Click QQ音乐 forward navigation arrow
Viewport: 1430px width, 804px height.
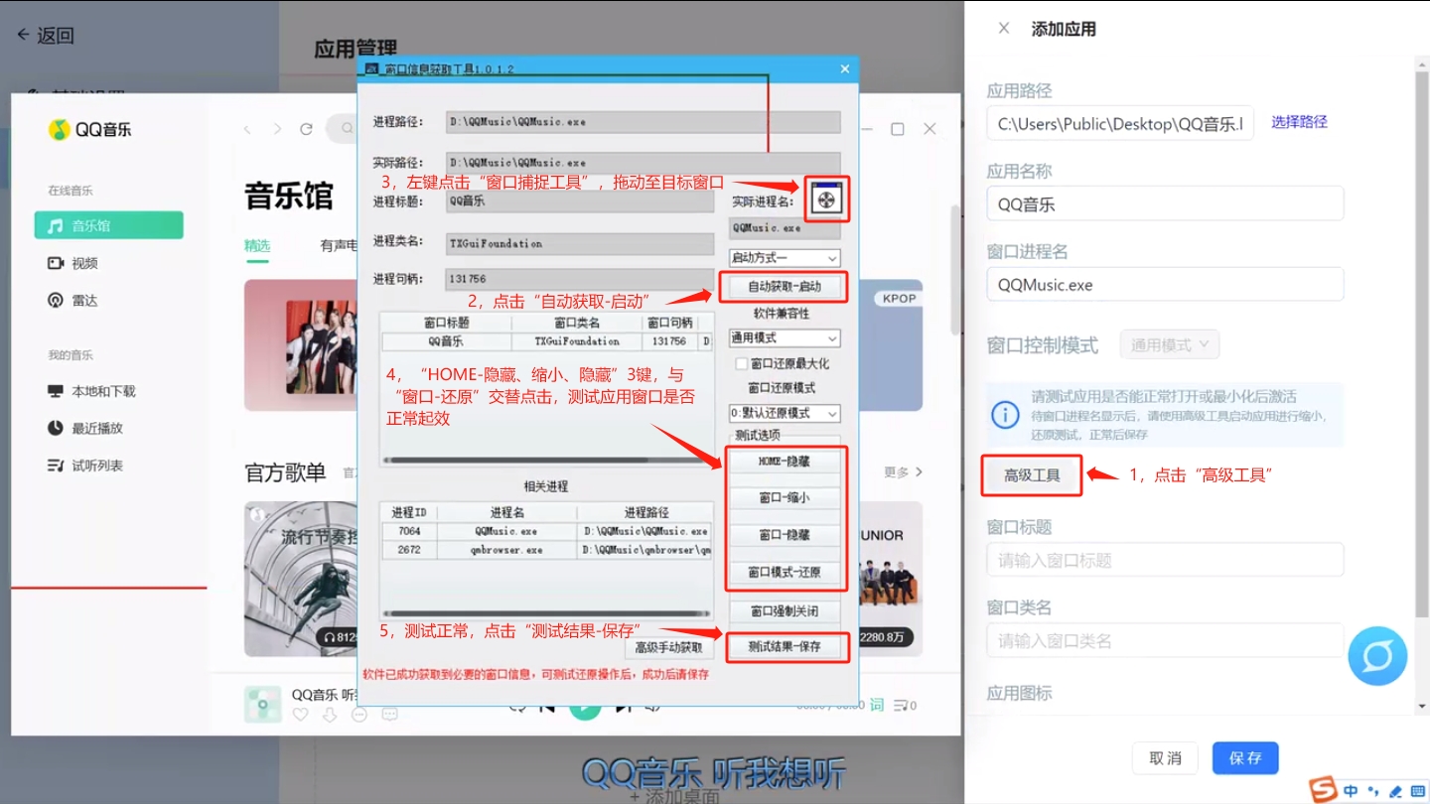pyautogui.click(x=277, y=129)
